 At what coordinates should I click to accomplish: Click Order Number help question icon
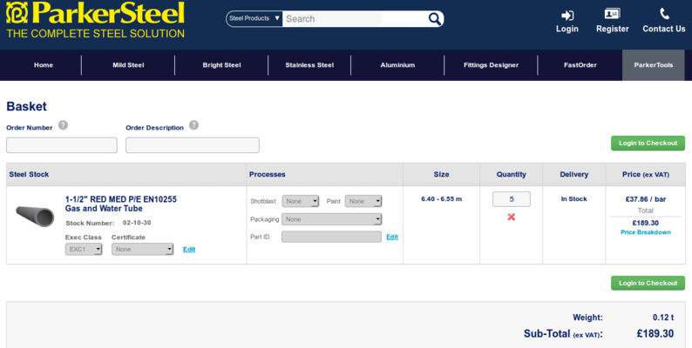(63, 125)
